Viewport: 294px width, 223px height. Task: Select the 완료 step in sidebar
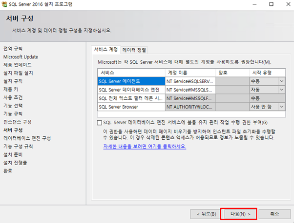point(8,171)
